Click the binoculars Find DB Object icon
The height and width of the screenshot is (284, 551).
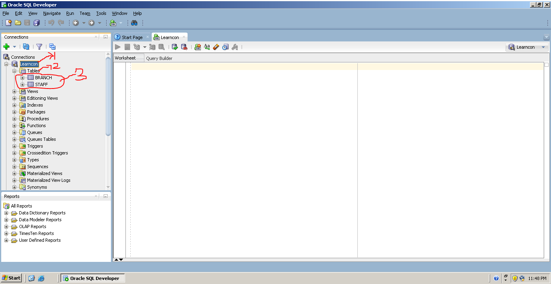click(134, 23)
